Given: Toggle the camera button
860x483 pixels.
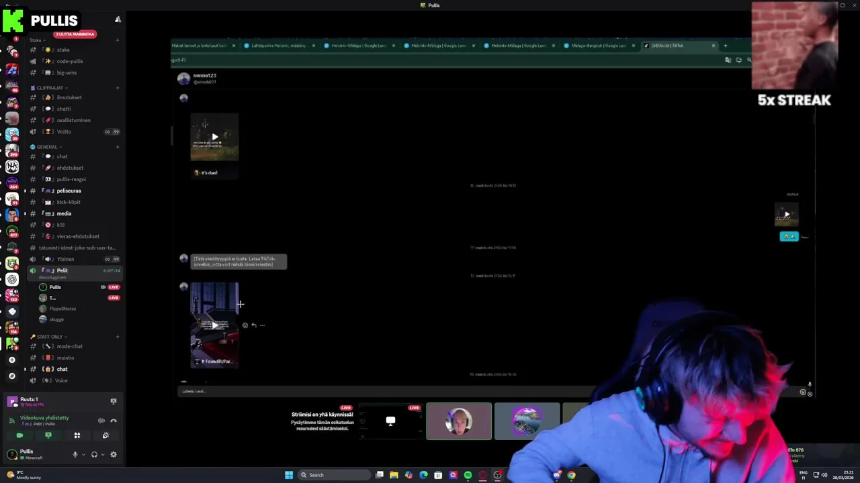Looking at the screenshot, I should 19,435.
